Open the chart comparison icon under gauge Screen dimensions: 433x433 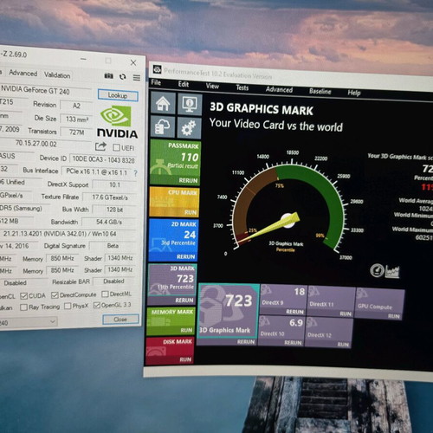tap(392, 272)
